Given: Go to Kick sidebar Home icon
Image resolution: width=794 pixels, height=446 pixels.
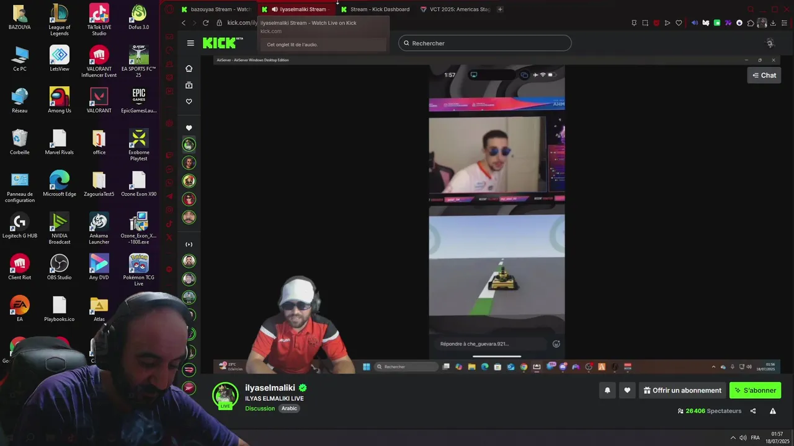Looking at the screenshot, I should (189, 69).
